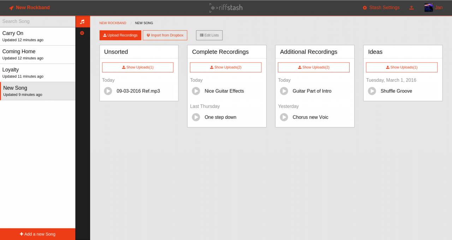Select the Loyalty song in list

coord(37,73)
